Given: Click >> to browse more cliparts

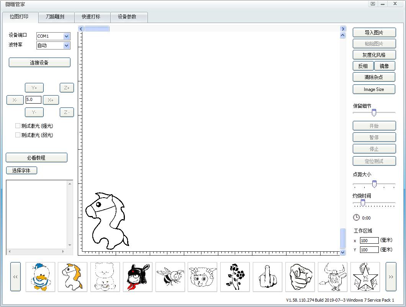Looking at the screenshot, I should pos(391,277).
